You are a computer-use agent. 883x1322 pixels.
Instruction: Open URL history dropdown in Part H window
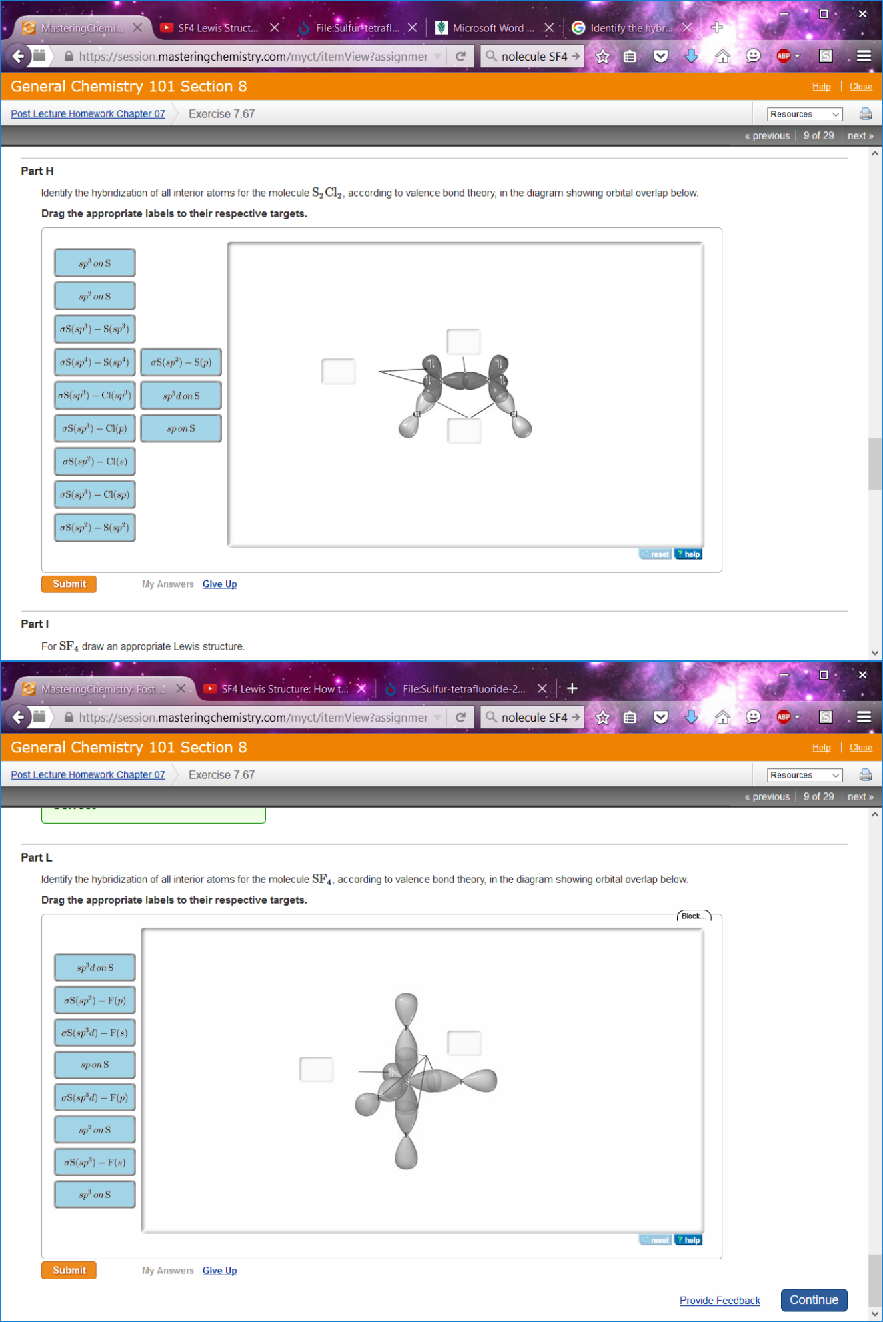[x=437, y=56]
